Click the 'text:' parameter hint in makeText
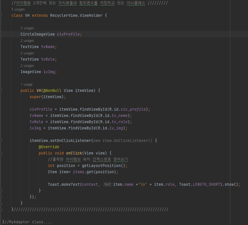This screenshot has width=248, height=225. point(108,184)
